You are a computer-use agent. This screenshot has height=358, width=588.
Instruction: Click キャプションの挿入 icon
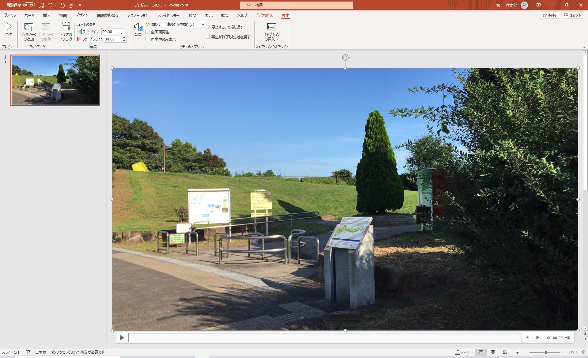coord(271,27)
